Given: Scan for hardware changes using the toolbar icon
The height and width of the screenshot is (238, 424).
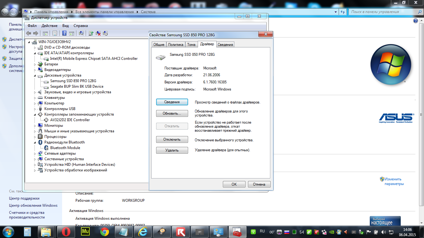Looking at the screenshot, I should pyautogui.click(x=81, y=33).
